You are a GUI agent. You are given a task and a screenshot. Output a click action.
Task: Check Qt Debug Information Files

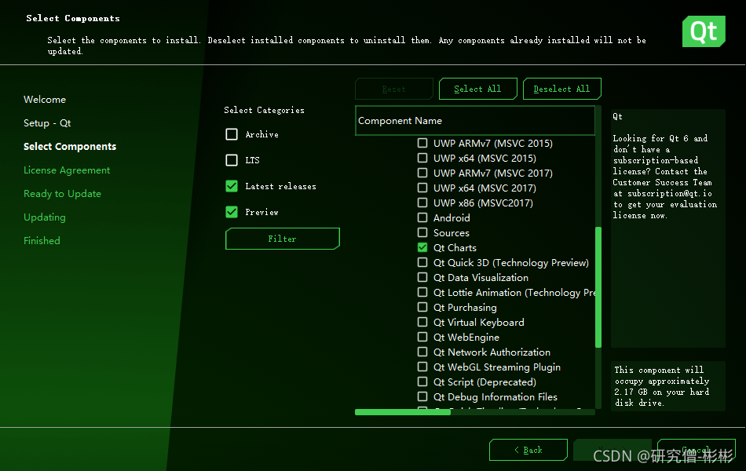(x=422, y=396)
